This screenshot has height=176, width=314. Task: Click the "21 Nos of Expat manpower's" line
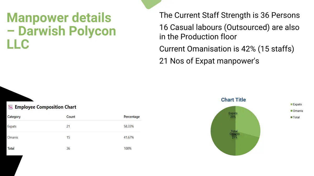point(209,61)
